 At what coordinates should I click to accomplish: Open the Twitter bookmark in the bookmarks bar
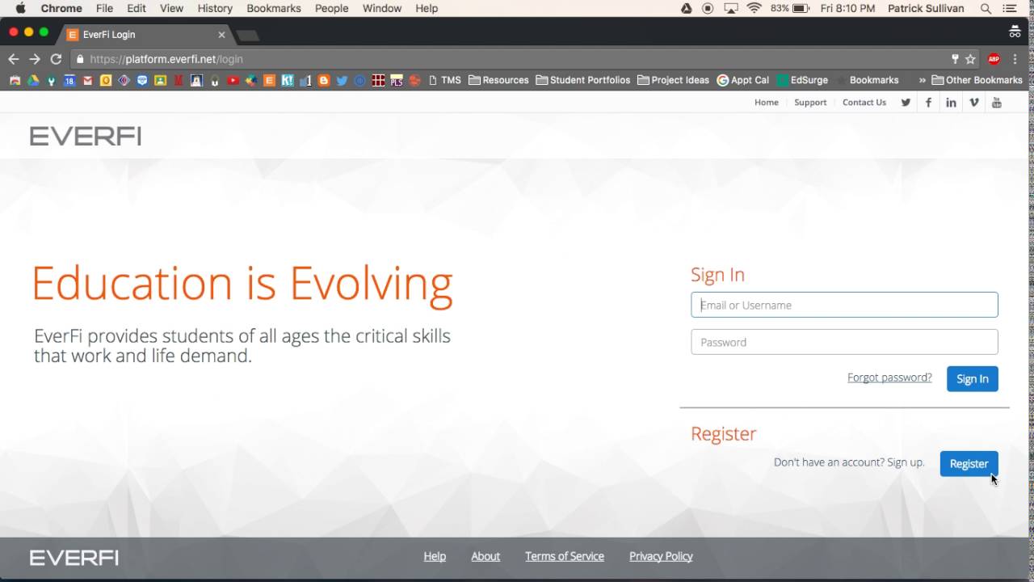click(x=342, y=80)
